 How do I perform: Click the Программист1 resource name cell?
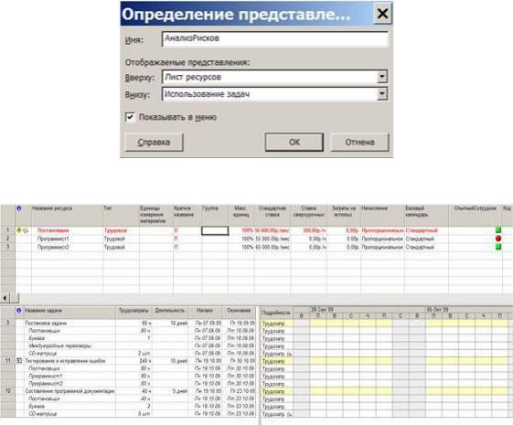pos(67,239)
